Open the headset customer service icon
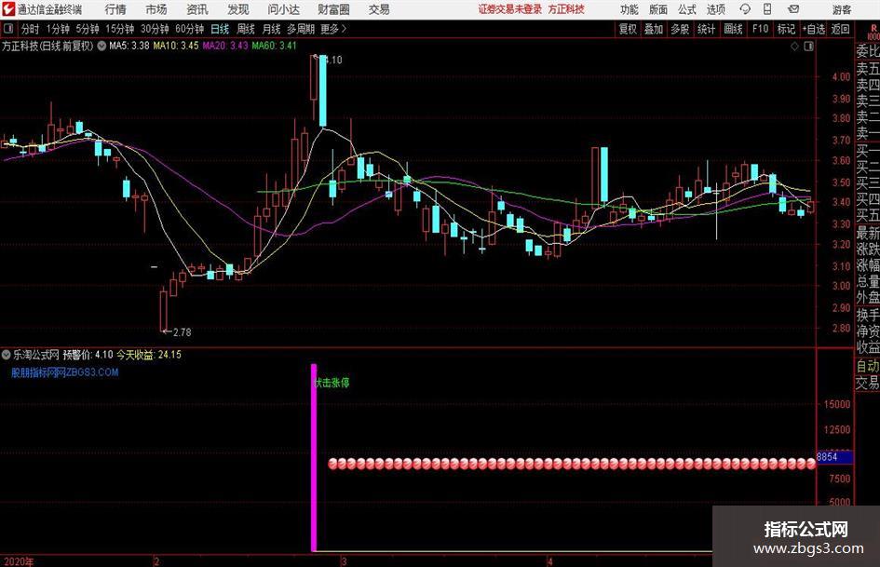Viewport: 880px width, 567px height. 745,9
